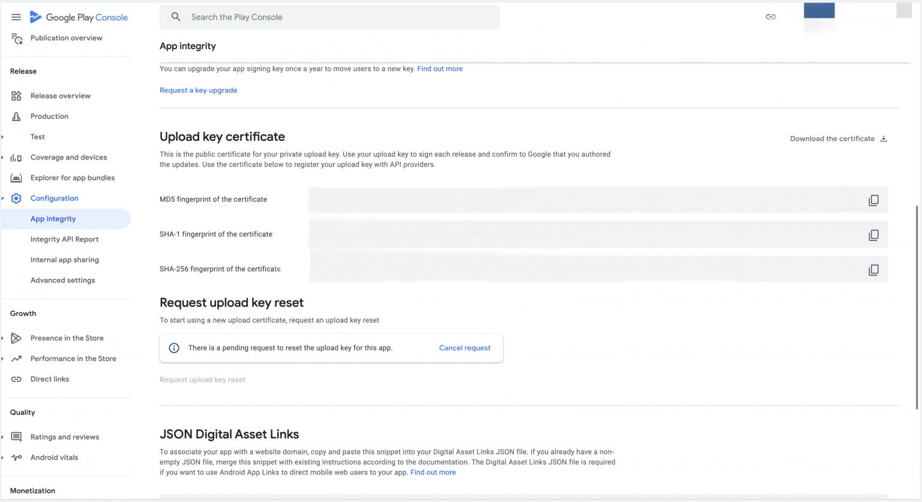Click the Coverage and devices chart icon

coord(16,158)
